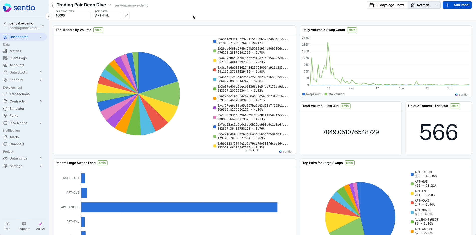Expand the Contracts submenu chevron
The width and height of the screenshot is (476, 235).
[41, 101]
